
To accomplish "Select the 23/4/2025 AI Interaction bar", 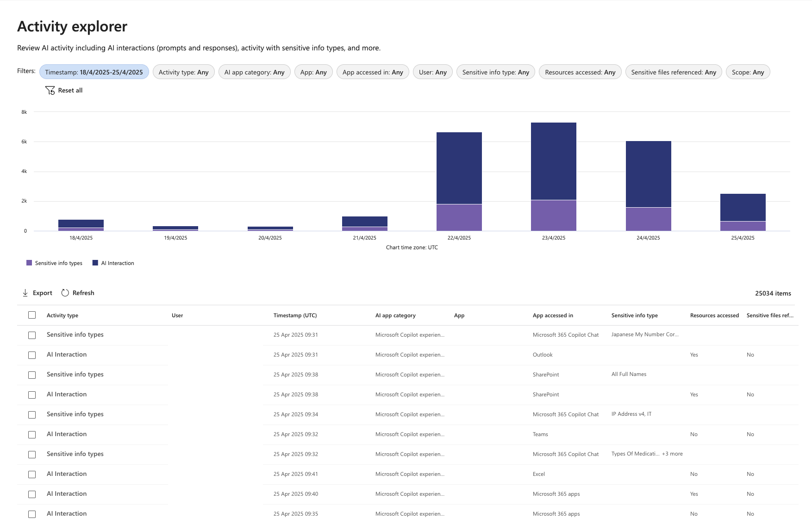I will pyautogui.click(x=554, y=161).
